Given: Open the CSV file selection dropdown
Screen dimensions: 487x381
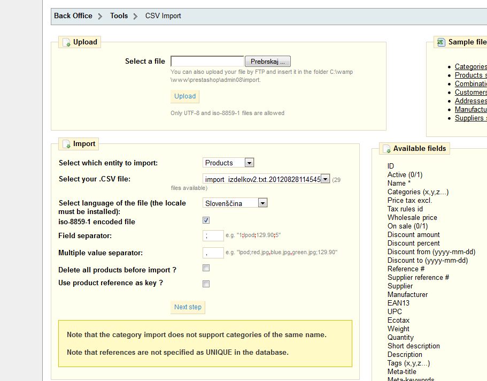Looking at the screenshot, I should pyautogui.click(x=266, y=179).
